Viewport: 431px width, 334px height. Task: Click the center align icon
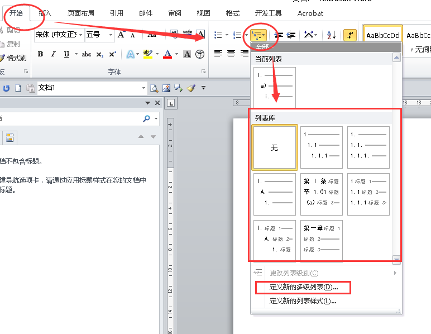[x=231, y=53]
